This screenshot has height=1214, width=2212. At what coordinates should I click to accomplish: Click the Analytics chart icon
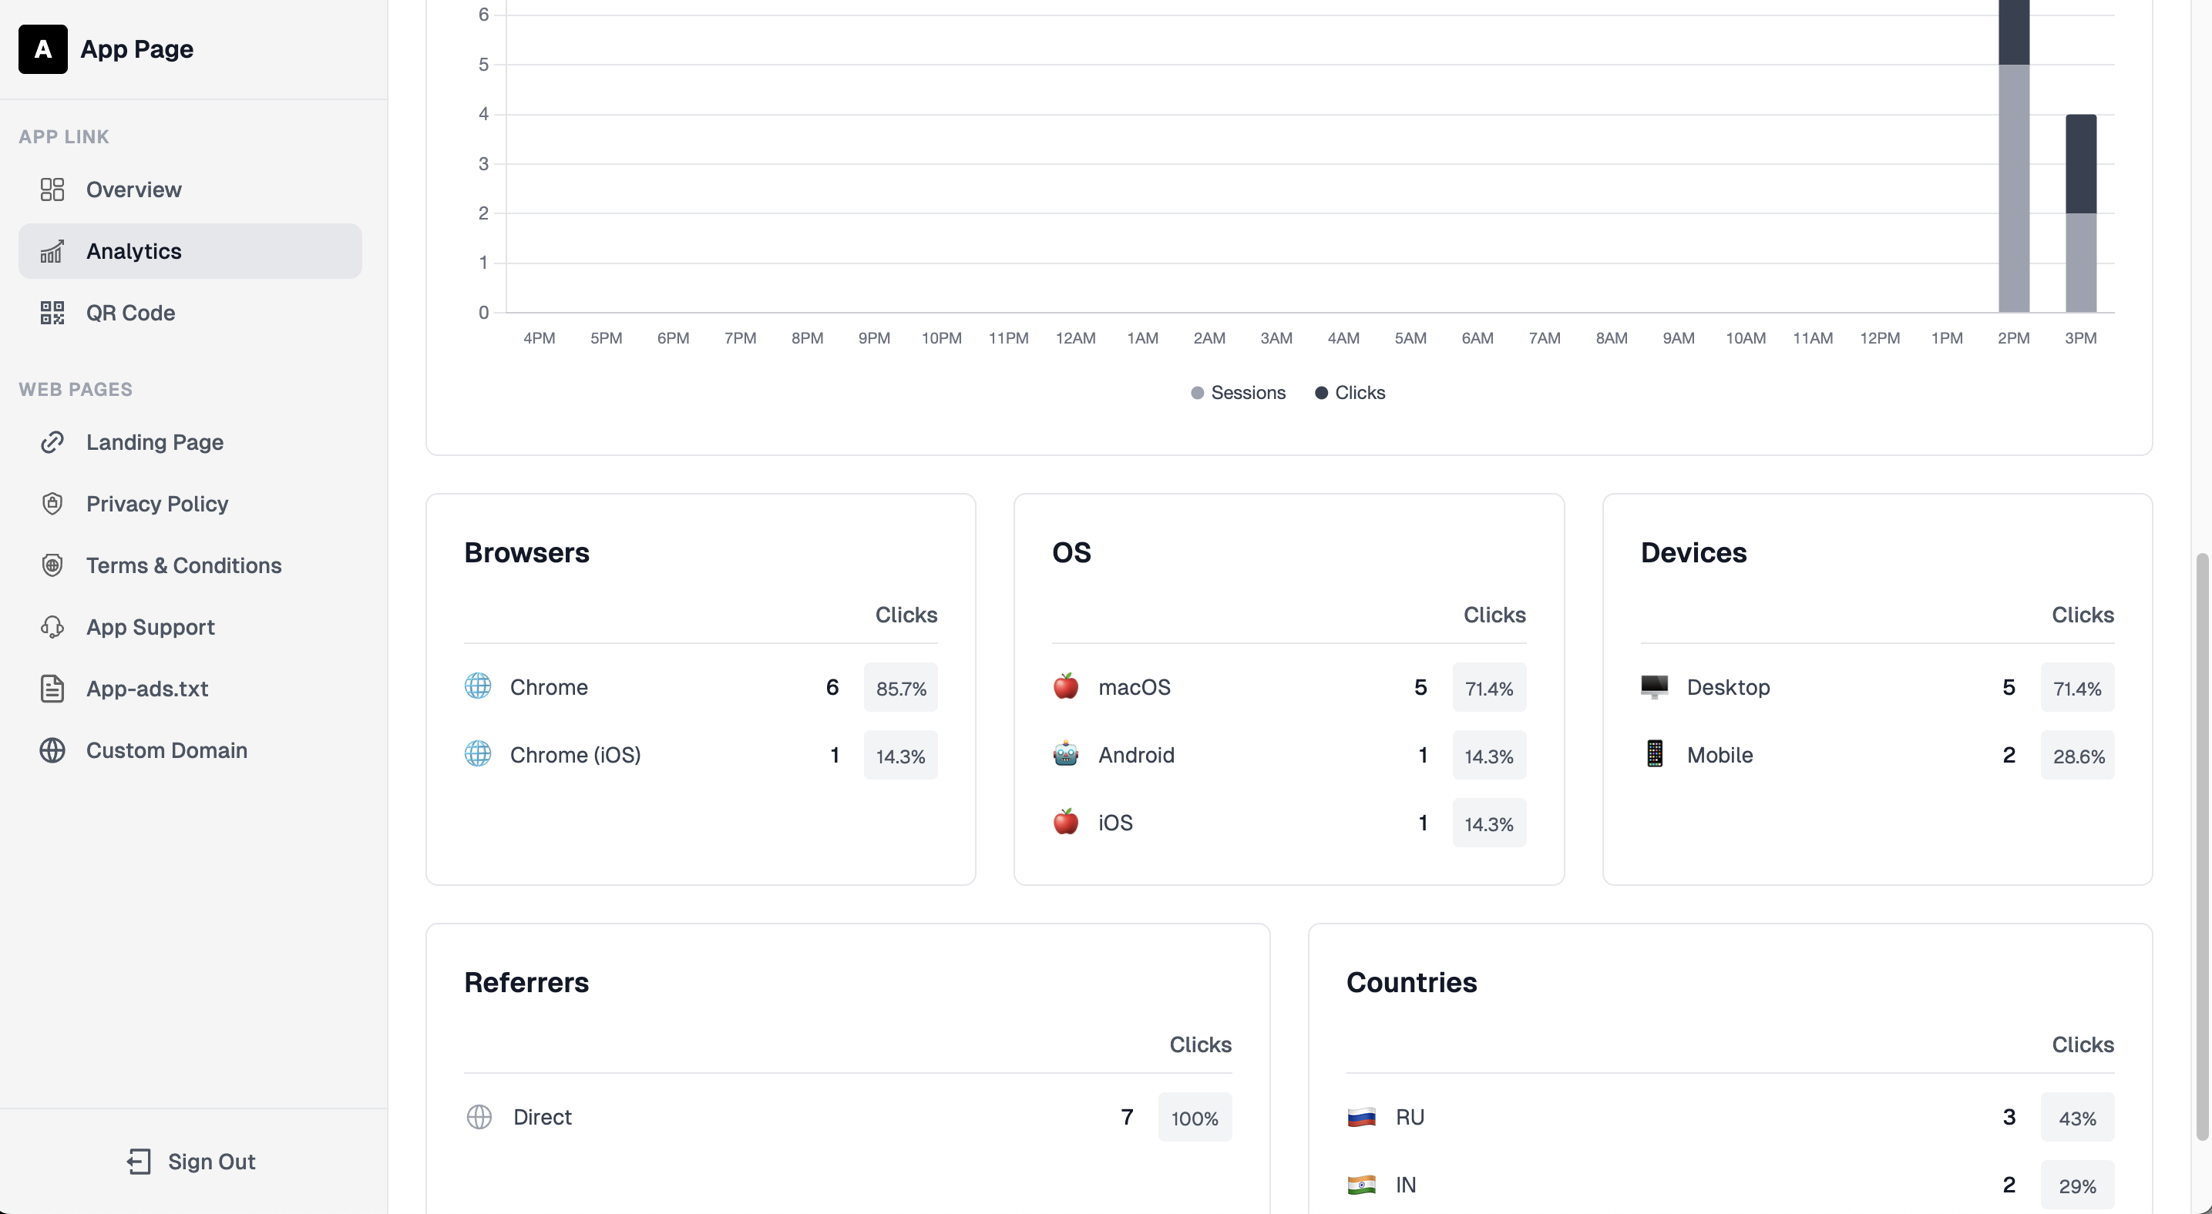pyautogui.click(x=52, y=251)
